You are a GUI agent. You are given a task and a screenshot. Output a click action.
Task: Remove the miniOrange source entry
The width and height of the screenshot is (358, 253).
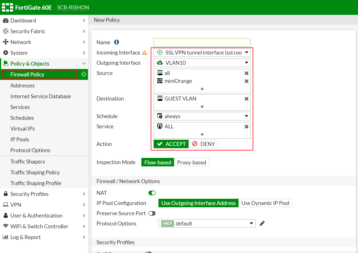pos(246,81)
